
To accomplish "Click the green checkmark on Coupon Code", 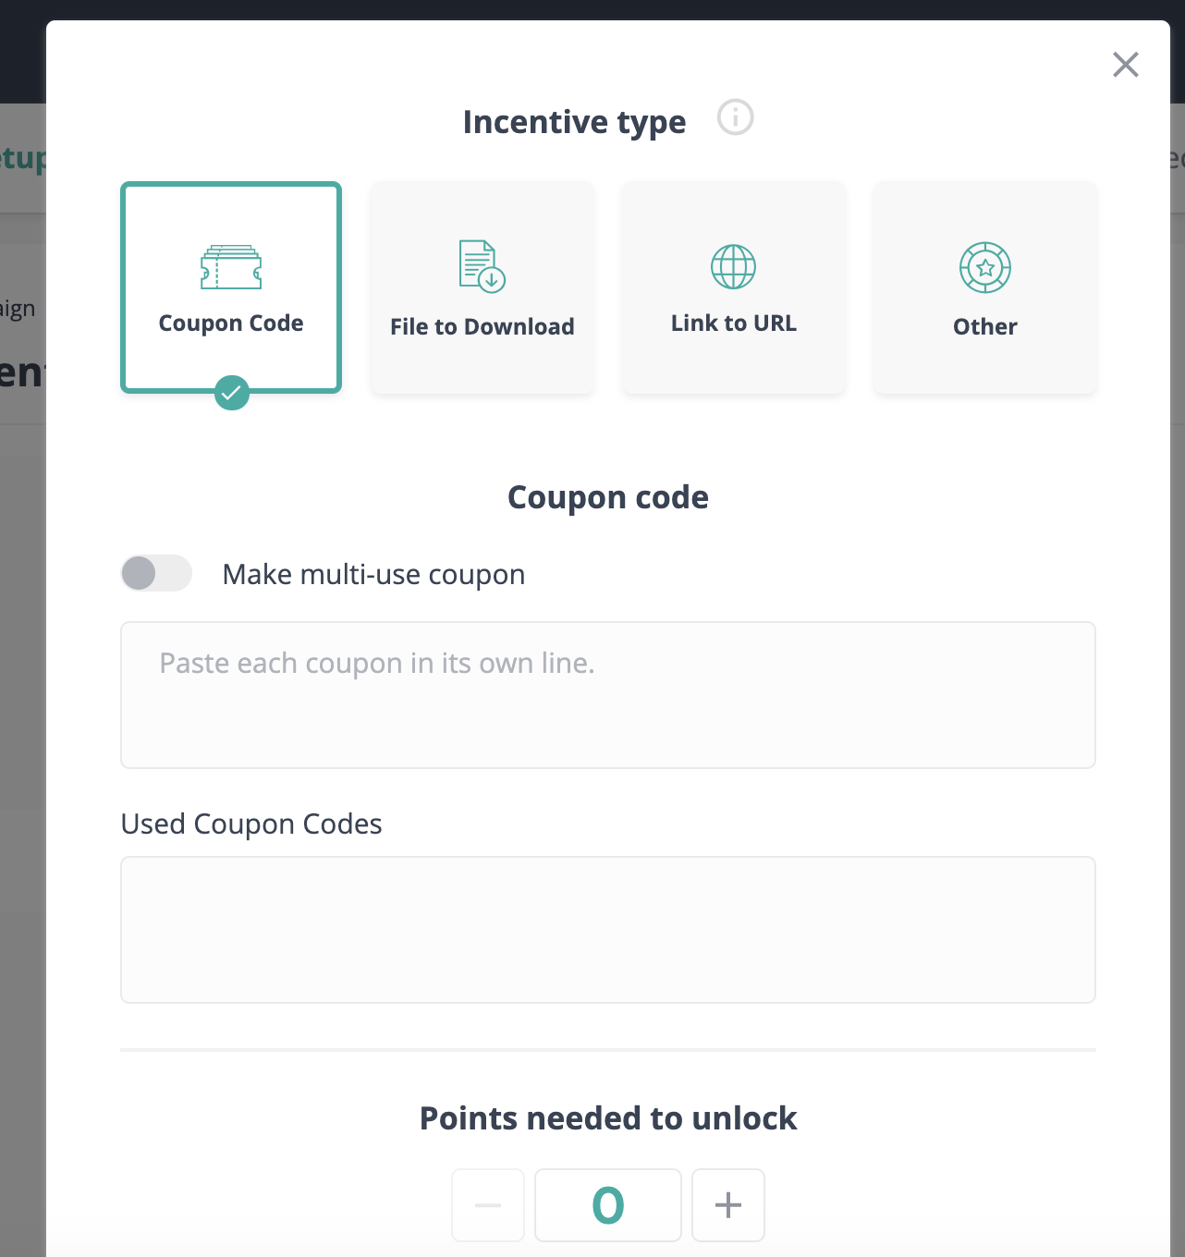I will [231, 392].
